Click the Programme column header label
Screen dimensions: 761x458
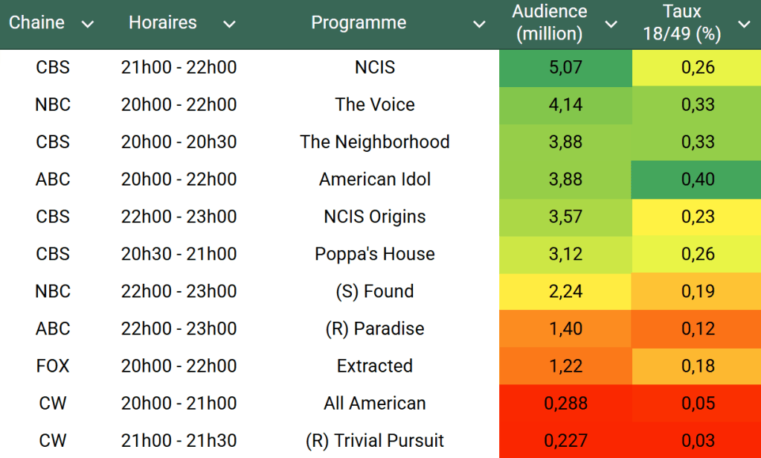pyautogui.click(x=359, y=23)
